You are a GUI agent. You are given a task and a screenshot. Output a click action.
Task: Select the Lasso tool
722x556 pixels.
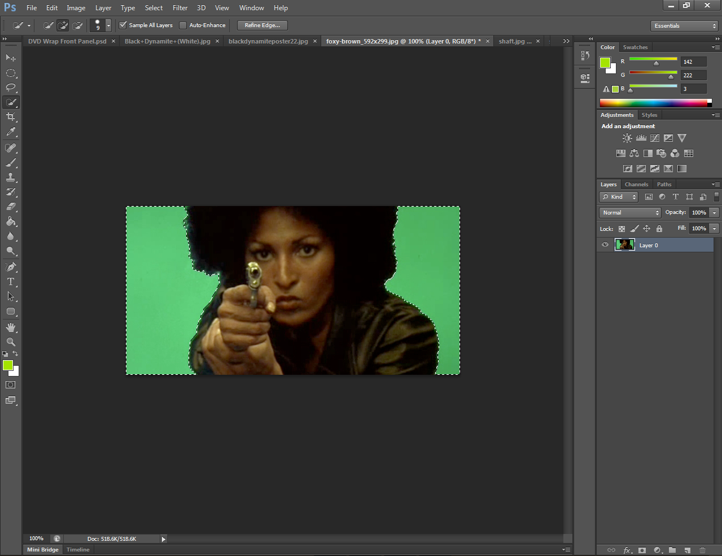(11, 87)
